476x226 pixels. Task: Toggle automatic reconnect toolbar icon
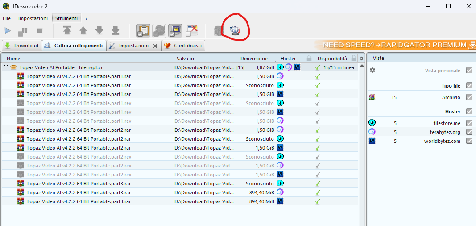pyautogui.click(x=159, y=30)
